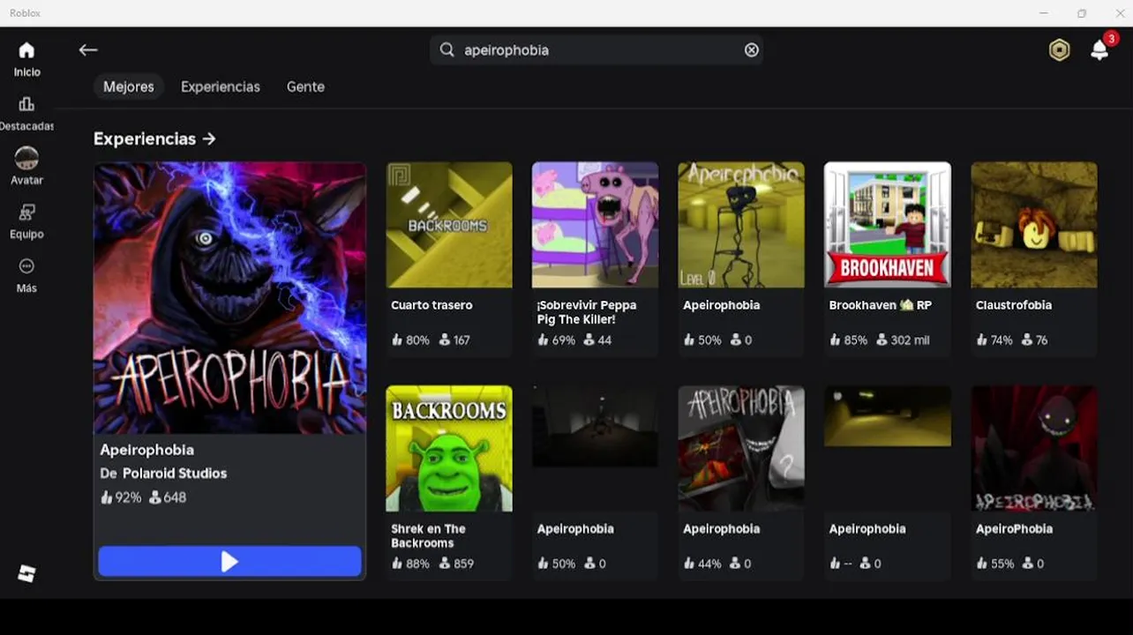
Task: Click the 648 players count
Action: click(168, 497)
